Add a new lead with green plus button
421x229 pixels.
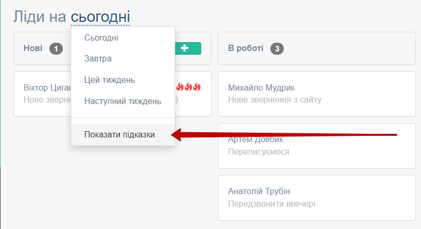click(188, 48)
